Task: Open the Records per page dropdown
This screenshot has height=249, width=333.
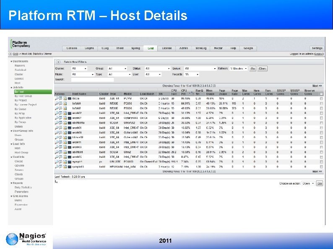Action: click(192, 74)
